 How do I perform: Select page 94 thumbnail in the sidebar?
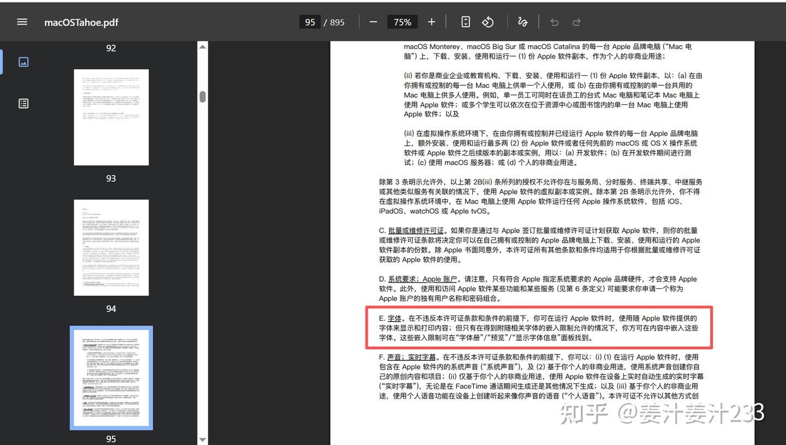click(x=111, y=247)
